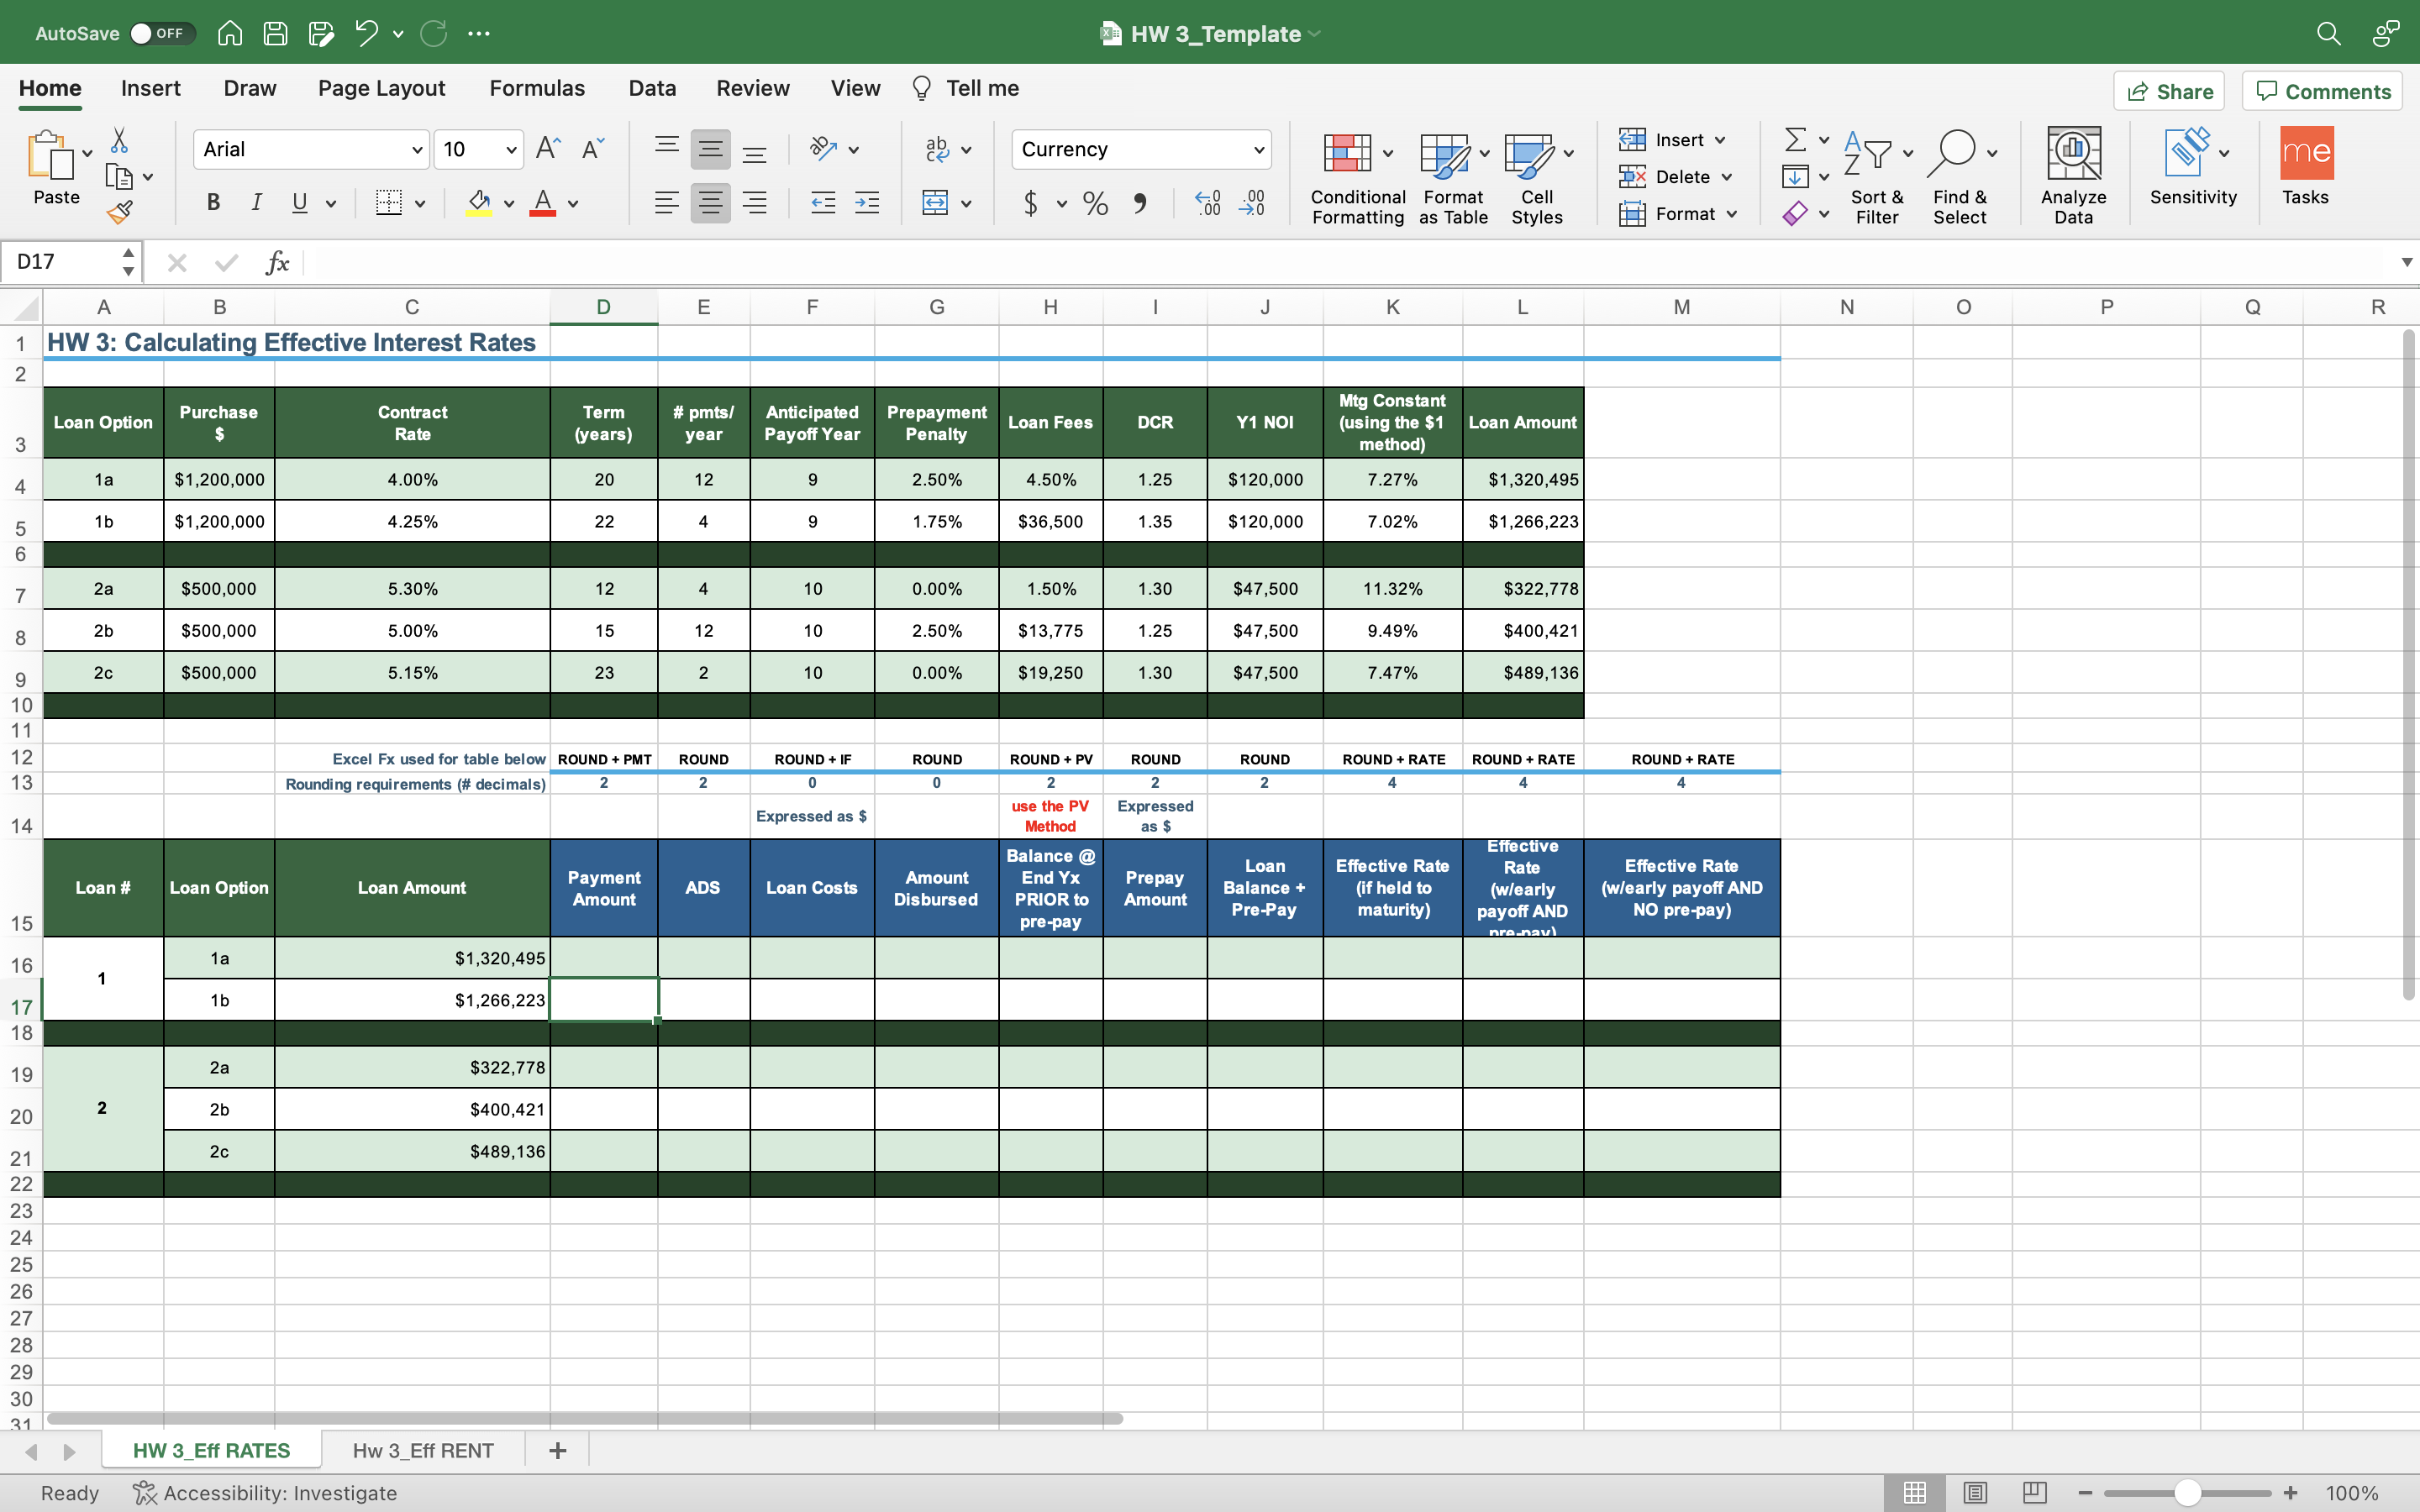
Task: Open the Hw 3_Eff RENT sheet tab
Action: click(423, 1450)
